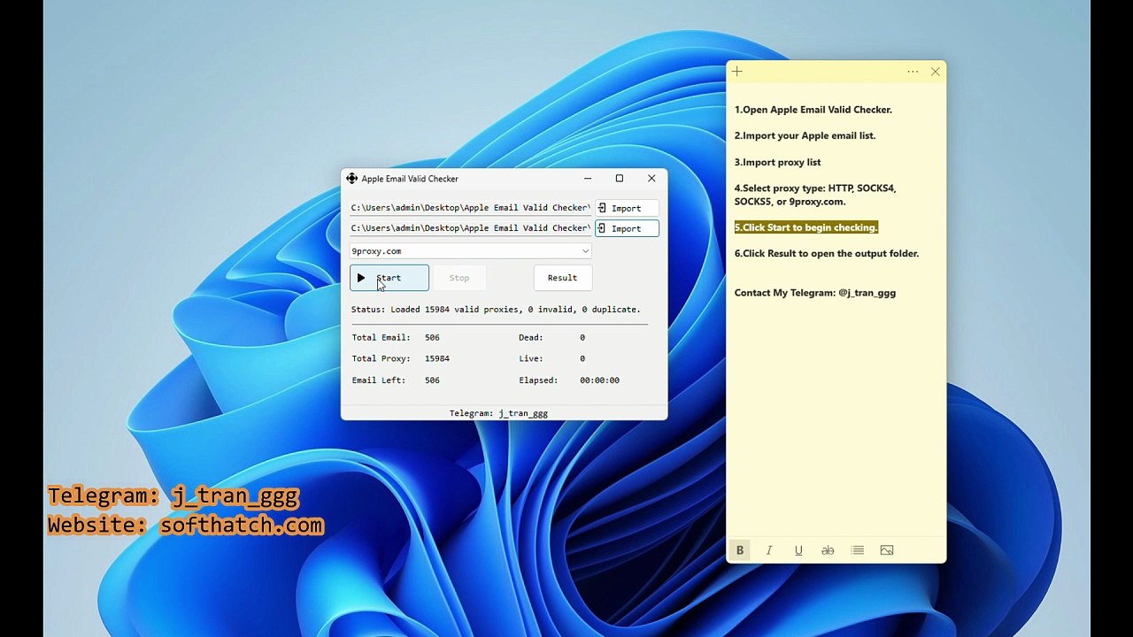Click the Email Left value 506
Screen dimensions: 1133x637
tap(432, 380)
